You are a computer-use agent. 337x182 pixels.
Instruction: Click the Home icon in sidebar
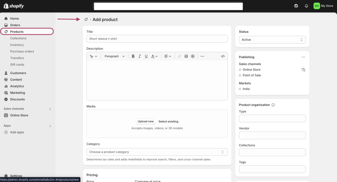(6, 18)
